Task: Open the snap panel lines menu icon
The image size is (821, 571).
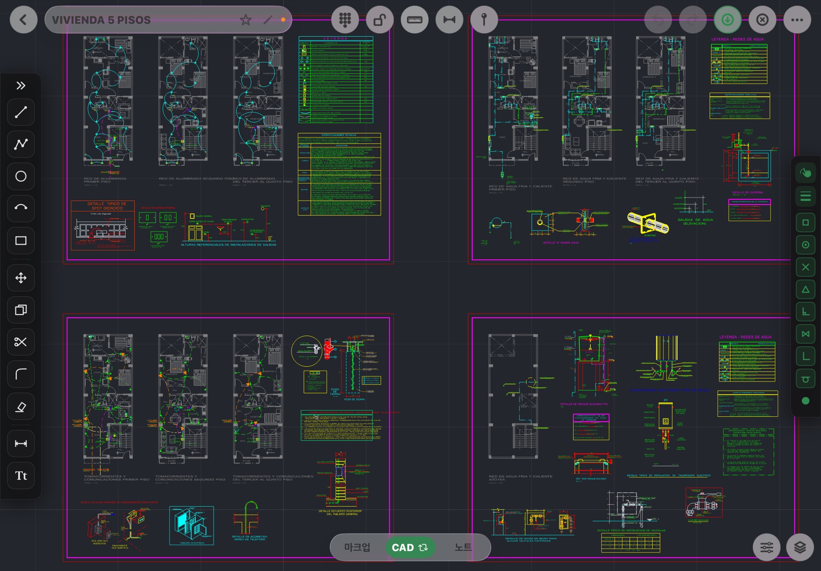Action: [805, 197]
